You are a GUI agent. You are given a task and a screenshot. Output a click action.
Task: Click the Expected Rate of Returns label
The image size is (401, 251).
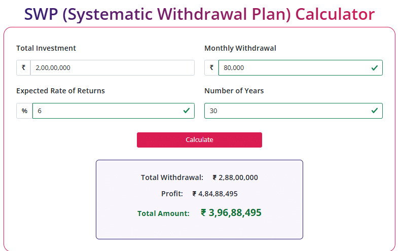pyautogui.click(x=60, y=91)
